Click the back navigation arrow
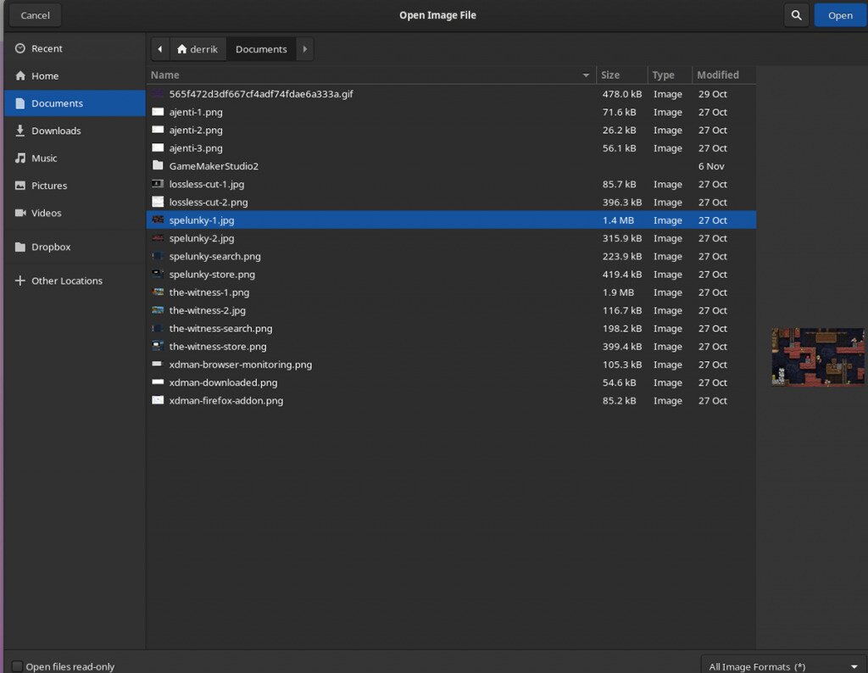The width and height of the screenshot is (868, 673). click(159, 48)
